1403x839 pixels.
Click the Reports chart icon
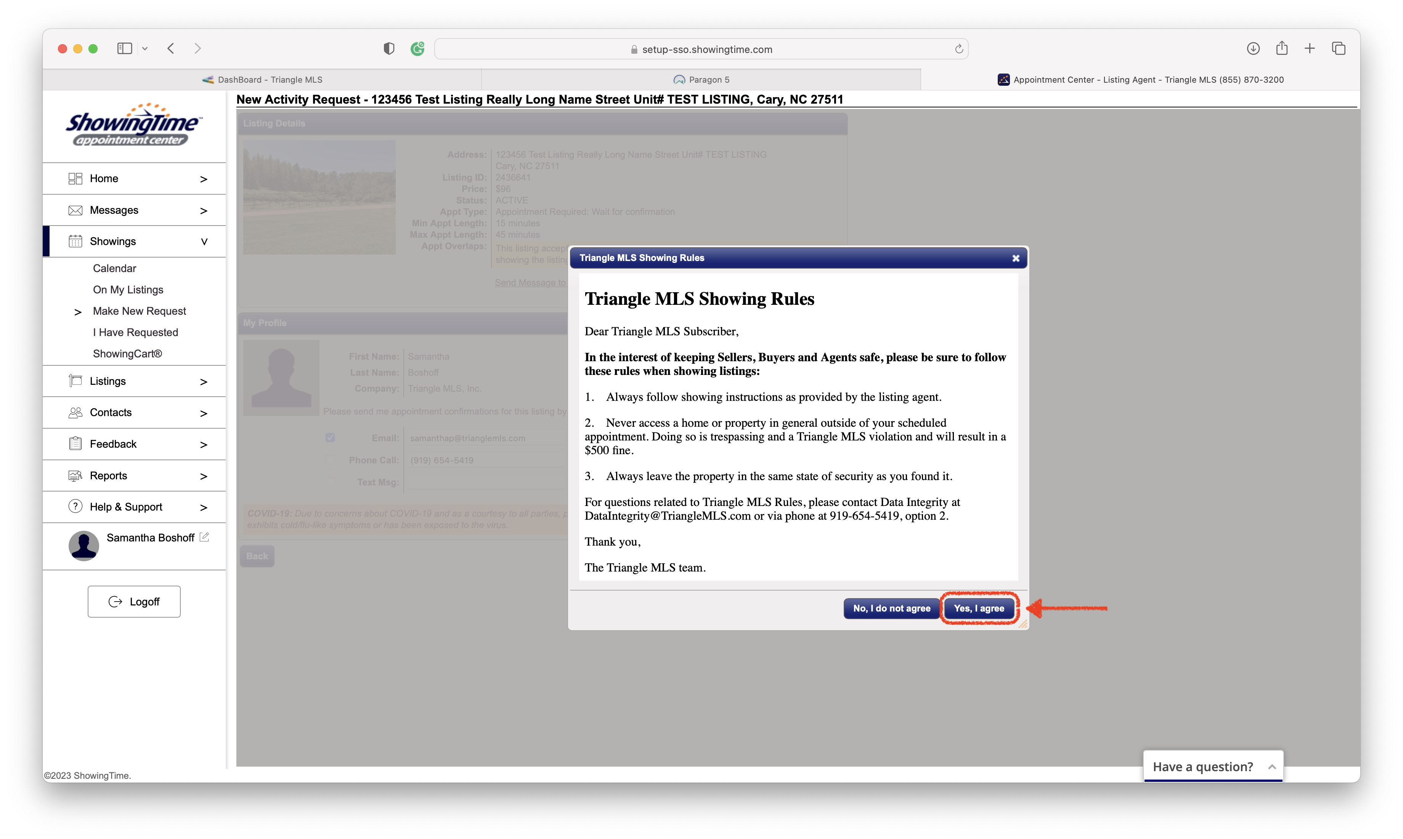(x=75, y=476)
